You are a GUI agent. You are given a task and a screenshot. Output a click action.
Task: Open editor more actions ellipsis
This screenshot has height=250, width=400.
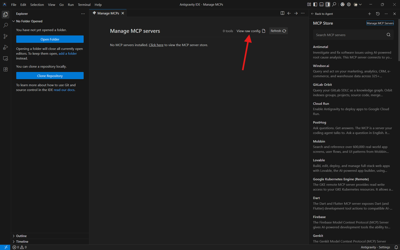303,13
